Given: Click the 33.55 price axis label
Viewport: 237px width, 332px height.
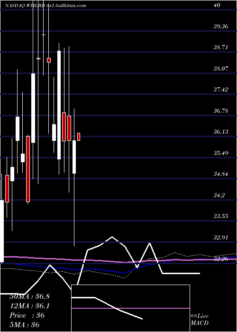Looking at the screenshot, I should coord(221,216).
